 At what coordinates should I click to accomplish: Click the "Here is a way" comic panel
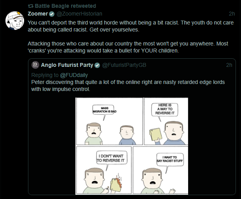(166, 121)
